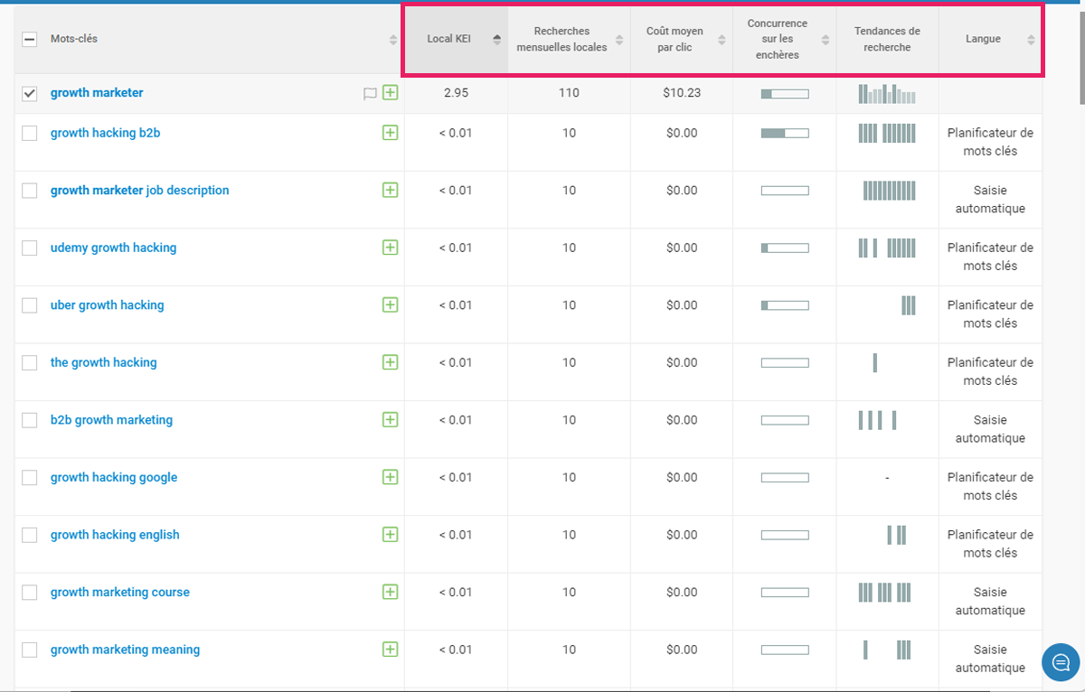1085x692 pixels.
Task: Toggle the select-all checkbox in header
Action: pos(30,40)
